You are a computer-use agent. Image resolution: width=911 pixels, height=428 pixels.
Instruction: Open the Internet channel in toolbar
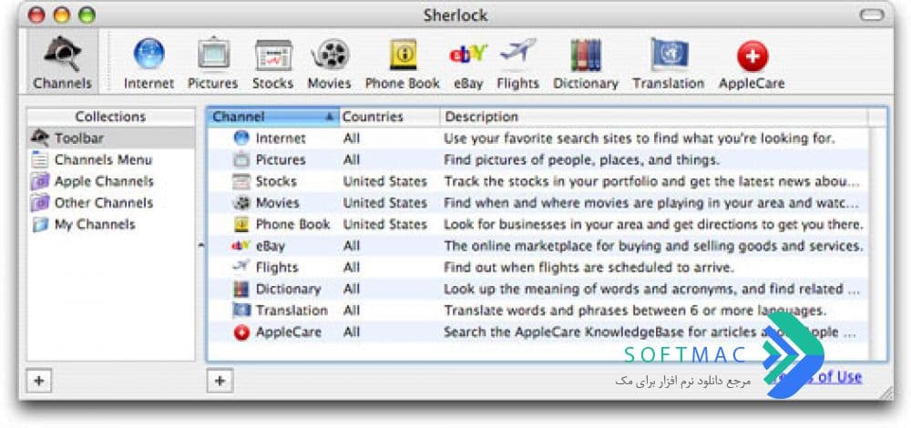coord(148,64)
